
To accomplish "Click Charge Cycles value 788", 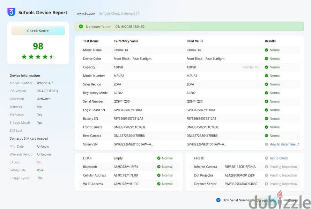I will click(x=40, y=178).
